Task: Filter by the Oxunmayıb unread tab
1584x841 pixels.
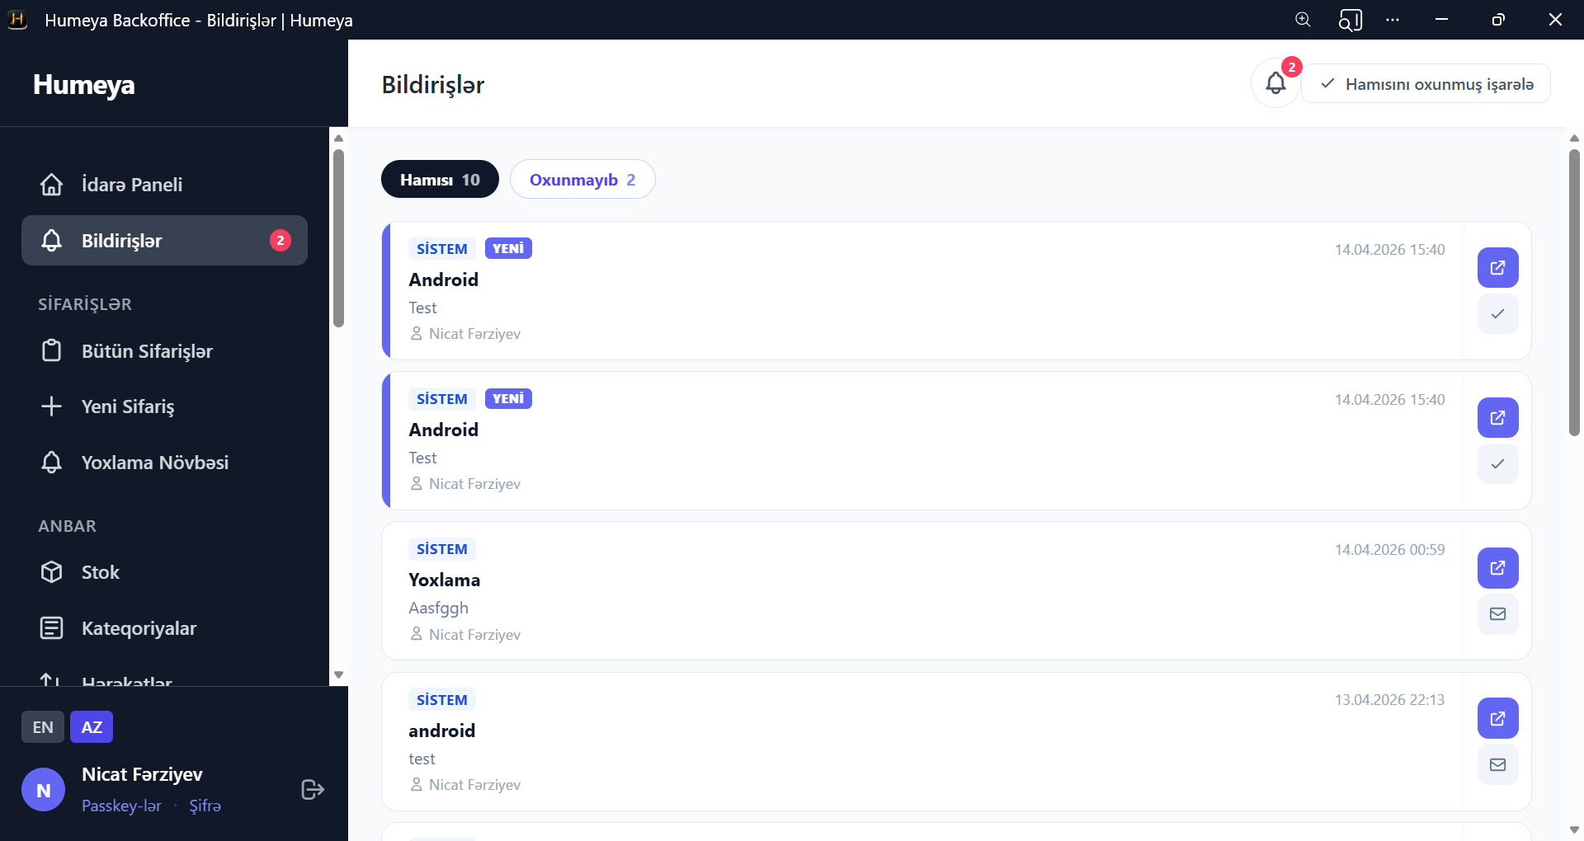Action: 582,180
